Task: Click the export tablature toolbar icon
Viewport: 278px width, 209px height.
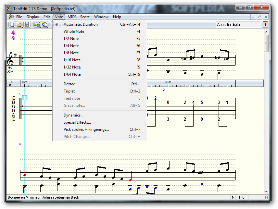Action: pos(45,24)
